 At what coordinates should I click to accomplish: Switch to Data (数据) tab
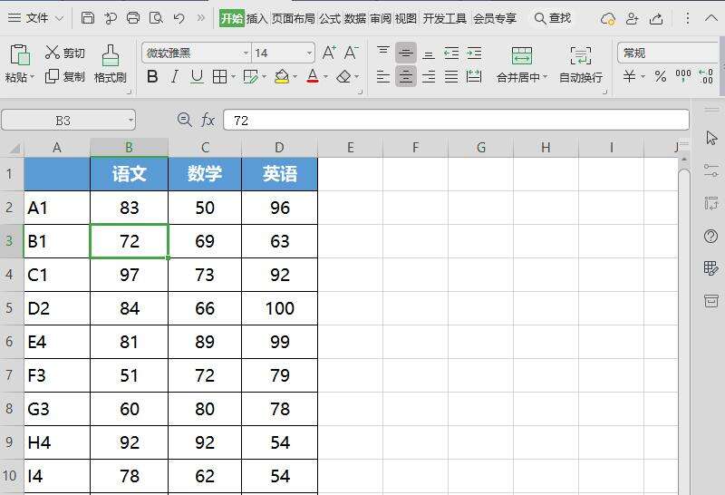coord(355,18)
